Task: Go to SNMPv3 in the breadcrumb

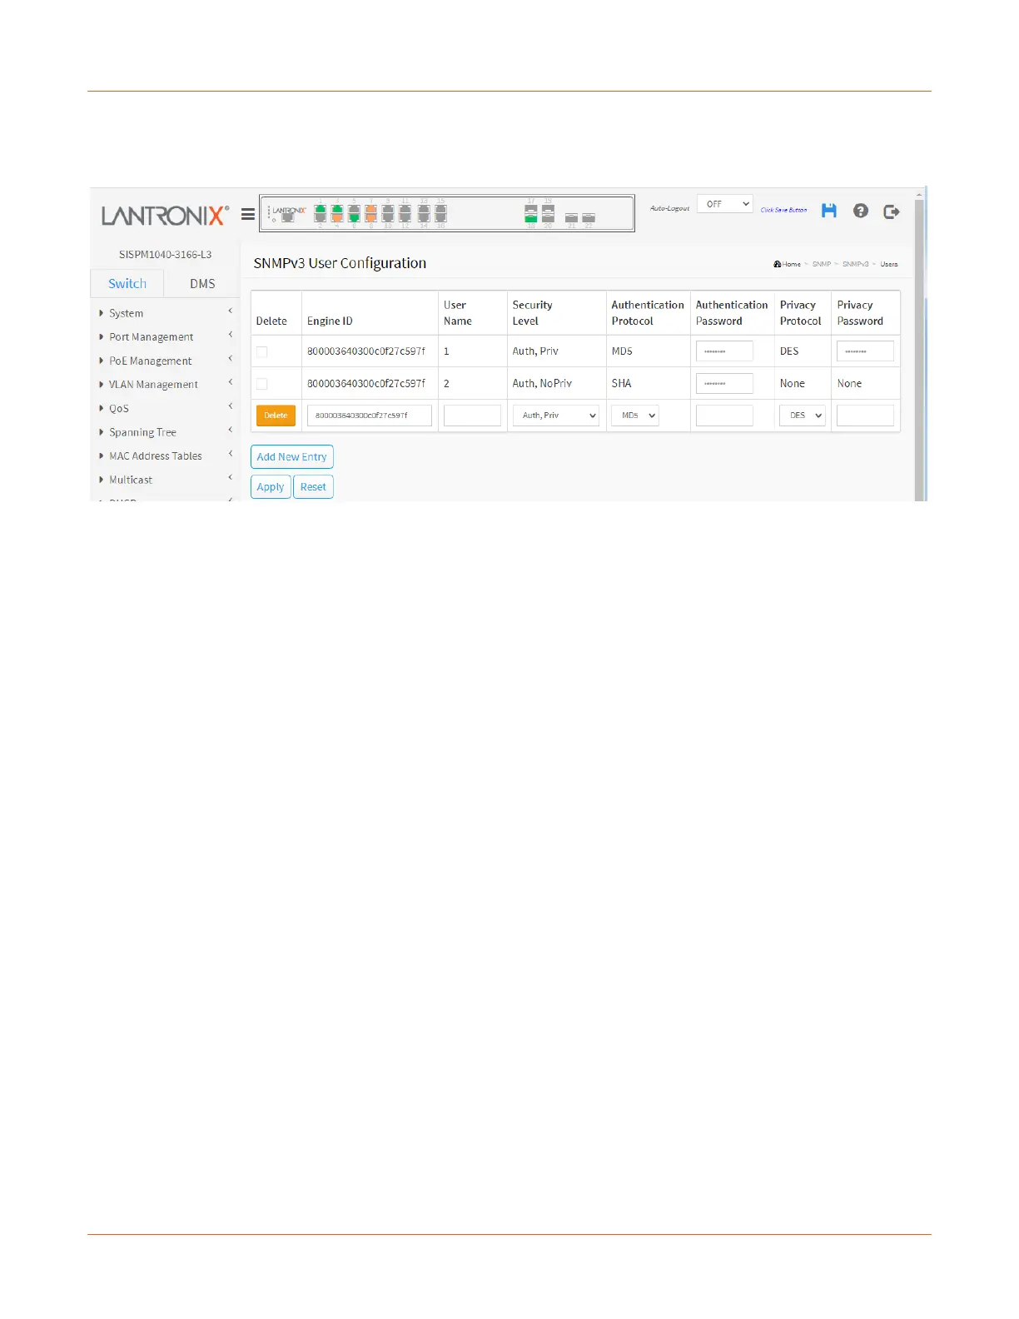Action: [855, 264]
